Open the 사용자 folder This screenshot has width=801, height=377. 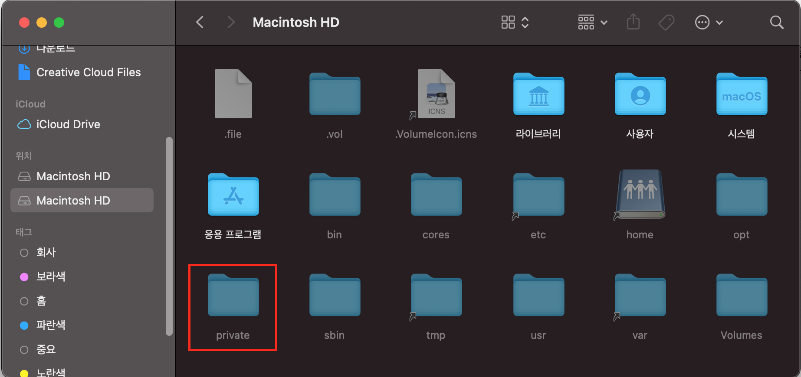coord(640,94)
